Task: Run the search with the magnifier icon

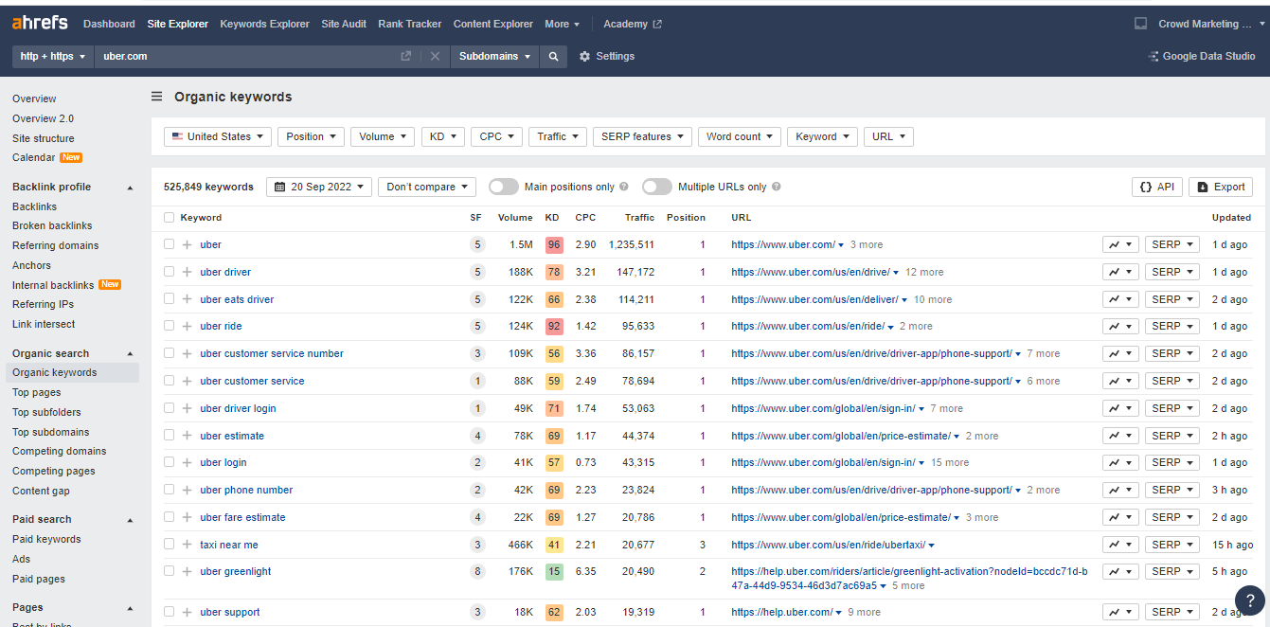Action: [x=553, y=56]
